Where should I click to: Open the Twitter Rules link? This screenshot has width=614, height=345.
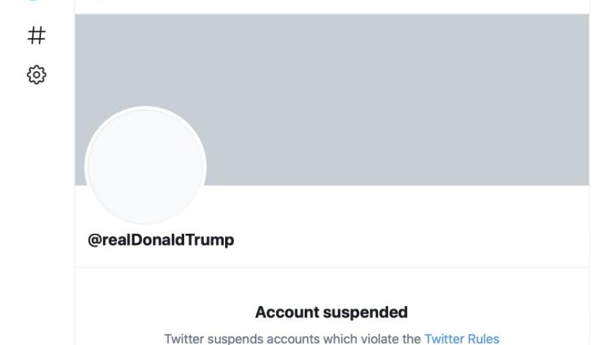pyautogui.click(x=462, y=338)
